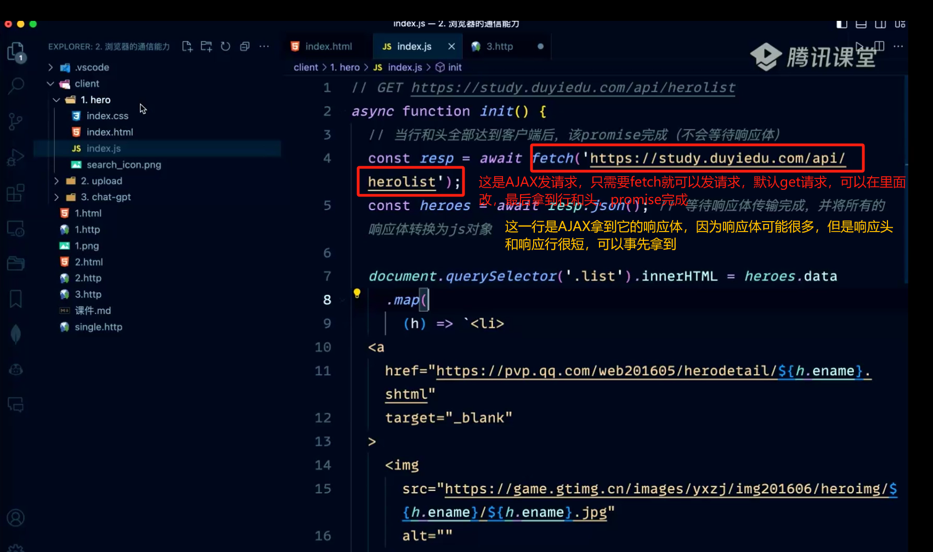This screenshot has height=552, width=933.
Task: Open the Run and Debug view
Action: pos(16,157)
